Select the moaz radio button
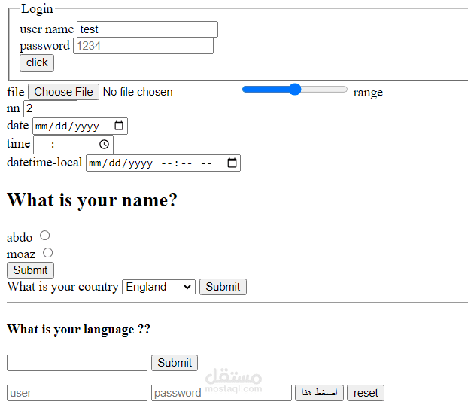 click(47, 253)
